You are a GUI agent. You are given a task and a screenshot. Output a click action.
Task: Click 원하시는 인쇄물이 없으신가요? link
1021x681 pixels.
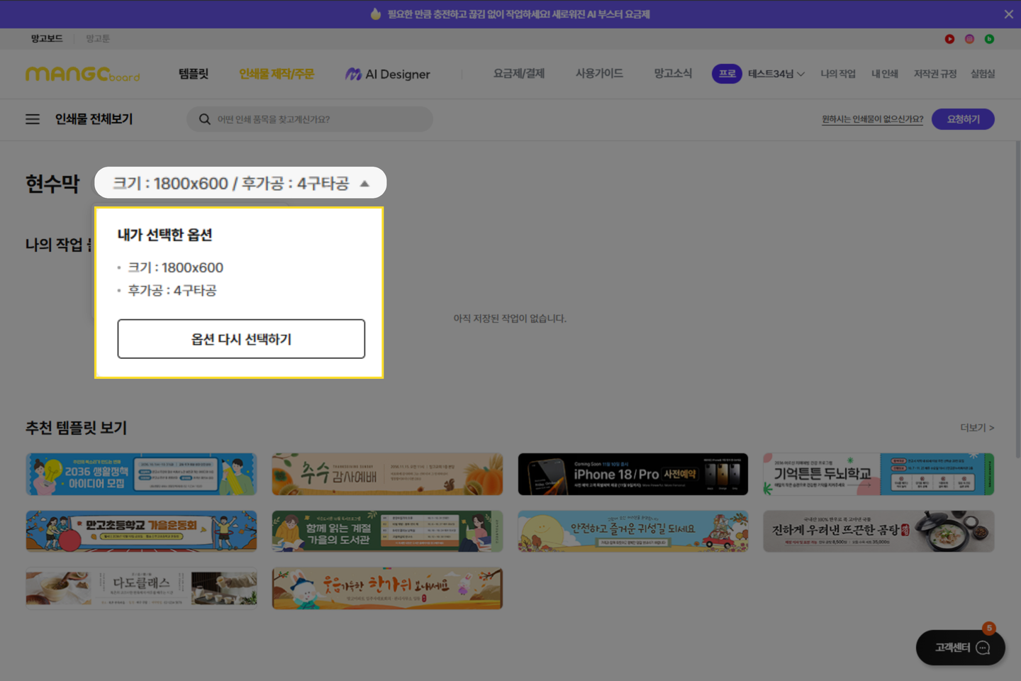point(873,119)
